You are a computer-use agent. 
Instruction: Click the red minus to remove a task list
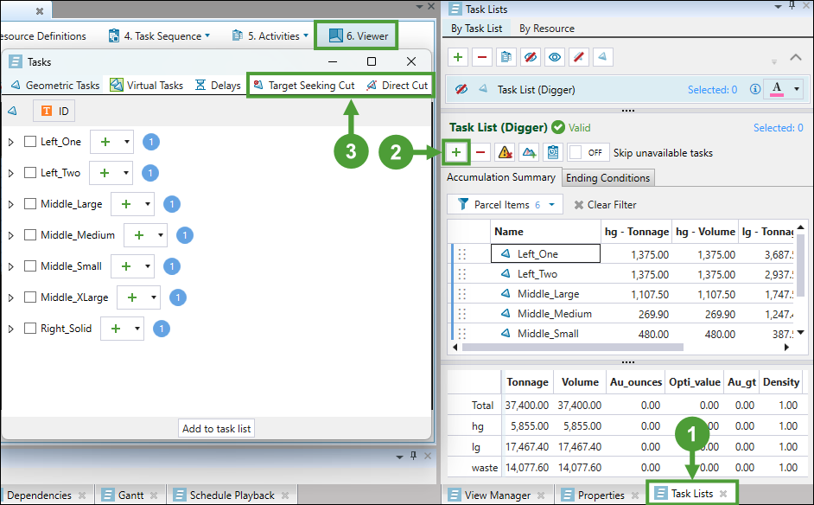click(482, 58)
